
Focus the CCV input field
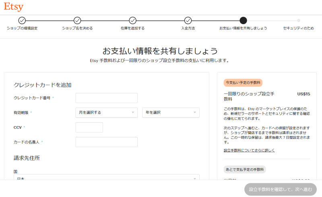click(89, 127)
